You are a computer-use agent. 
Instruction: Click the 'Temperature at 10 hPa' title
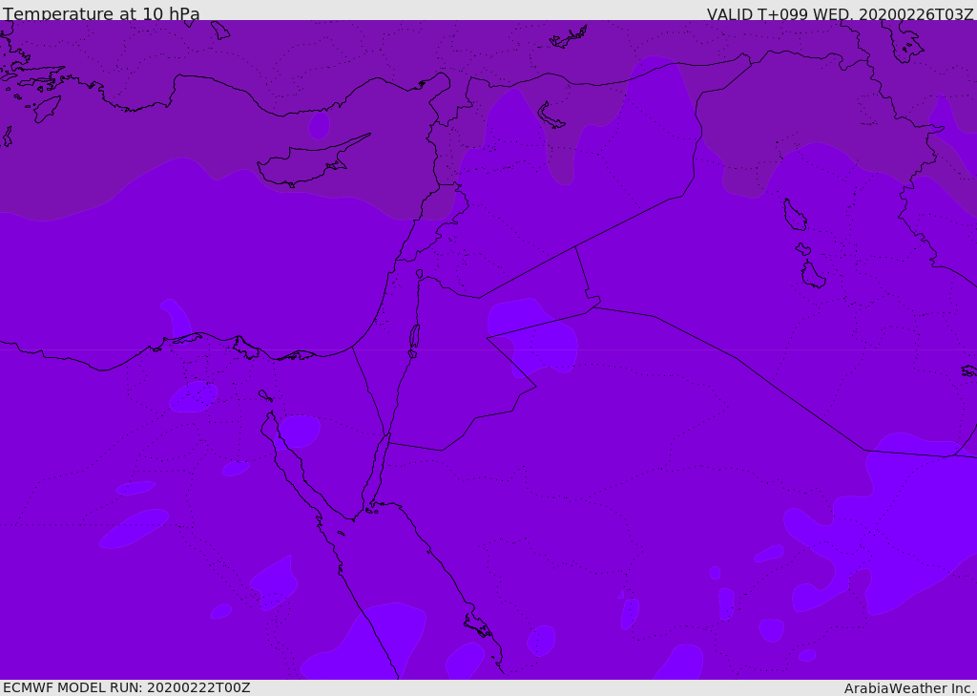point(101,13)
